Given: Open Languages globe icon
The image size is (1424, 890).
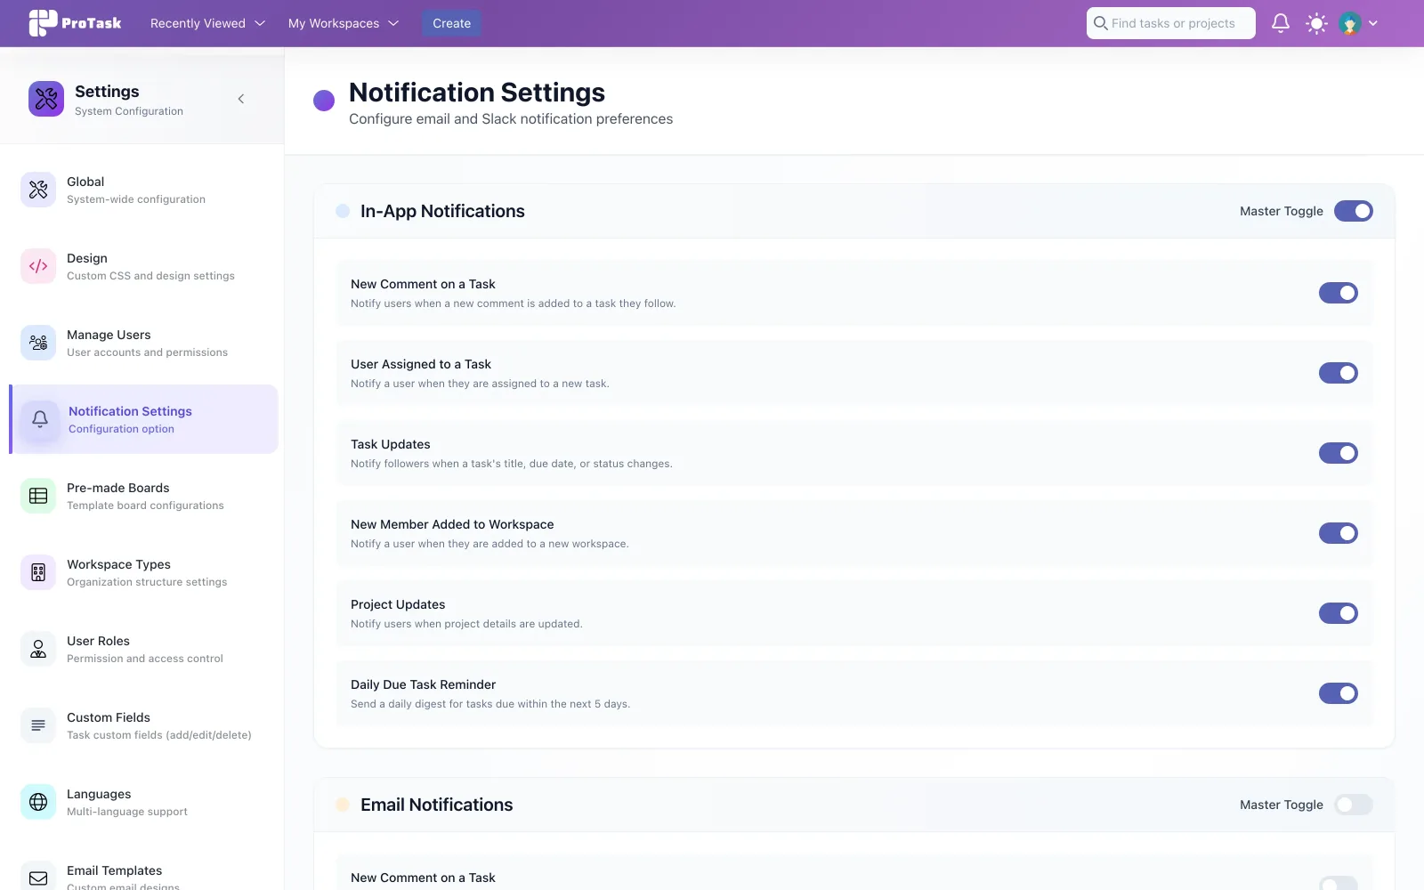Looking at the screenshot, I should click(x=38, y=802).
